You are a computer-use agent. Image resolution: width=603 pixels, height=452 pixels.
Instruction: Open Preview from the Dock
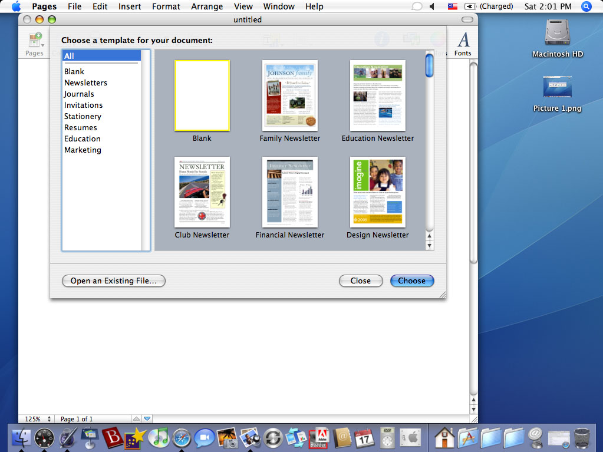(x=250, y=438)
